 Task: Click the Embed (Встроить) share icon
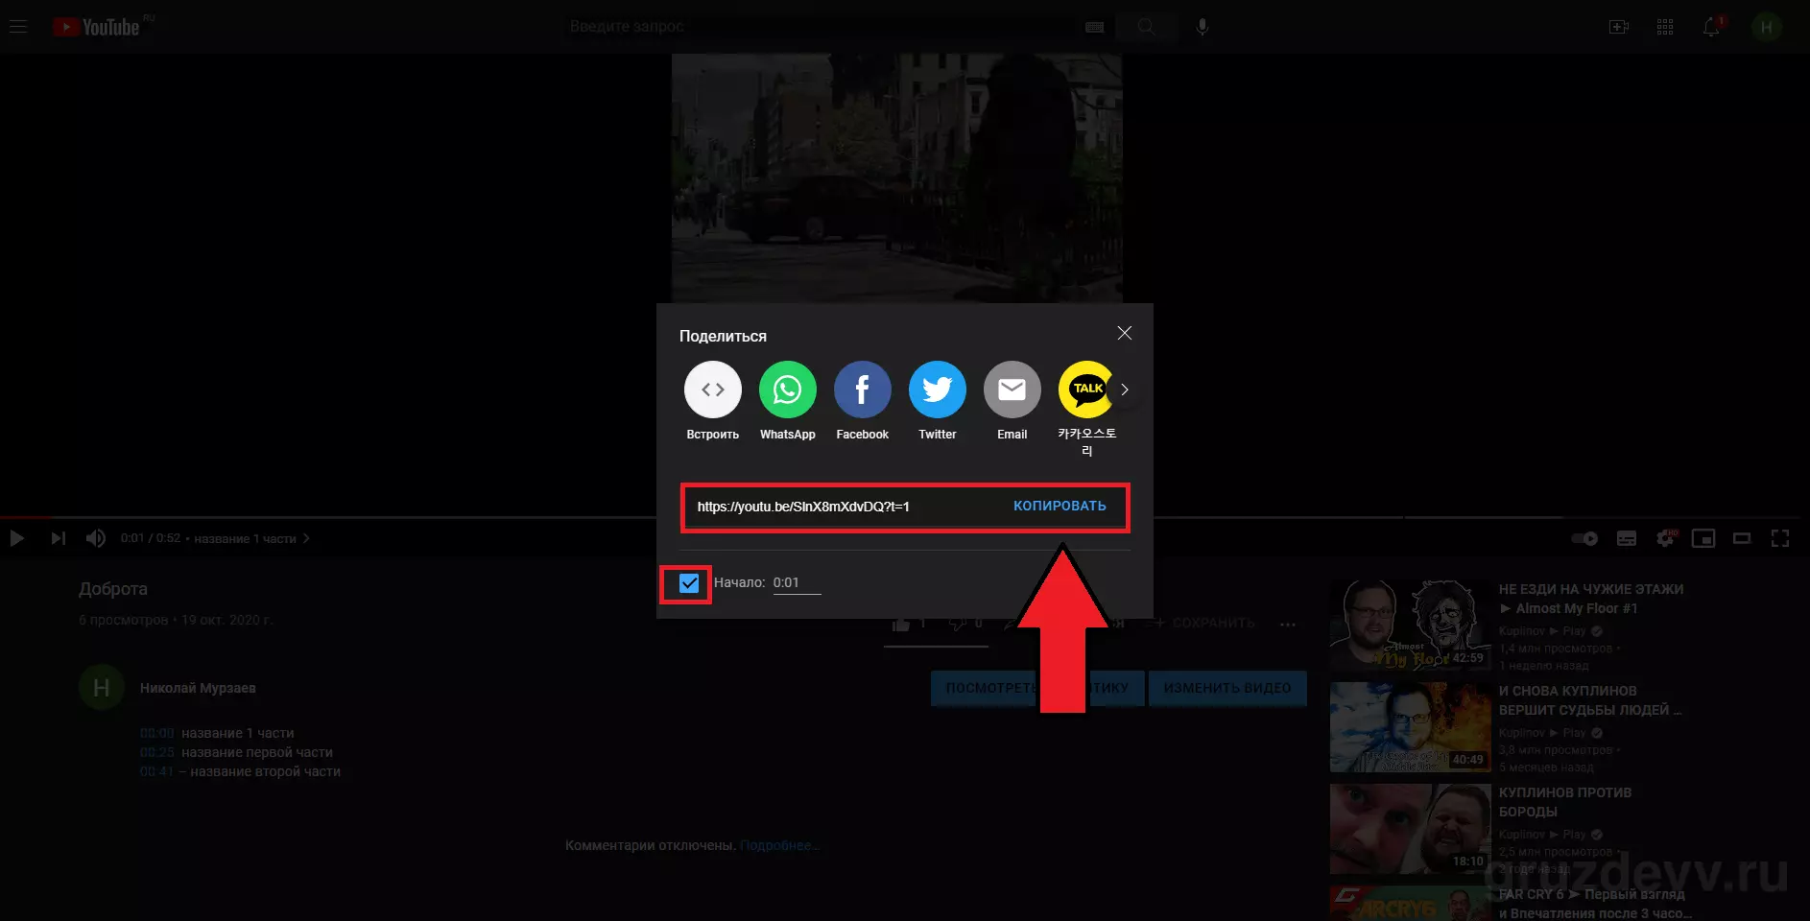point(712,390)
